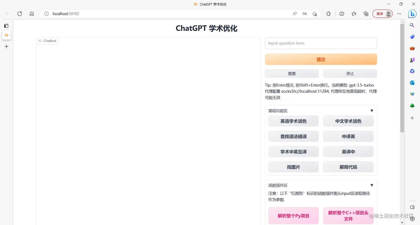
Task: Click the 解释代码 button
Action: 348,167
